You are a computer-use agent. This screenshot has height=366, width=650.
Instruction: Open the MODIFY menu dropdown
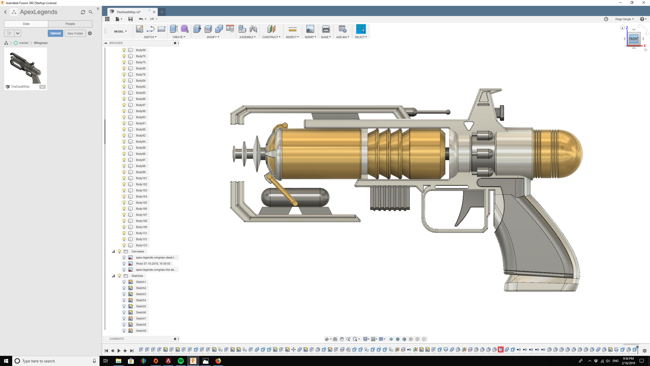tap(213, 37)
